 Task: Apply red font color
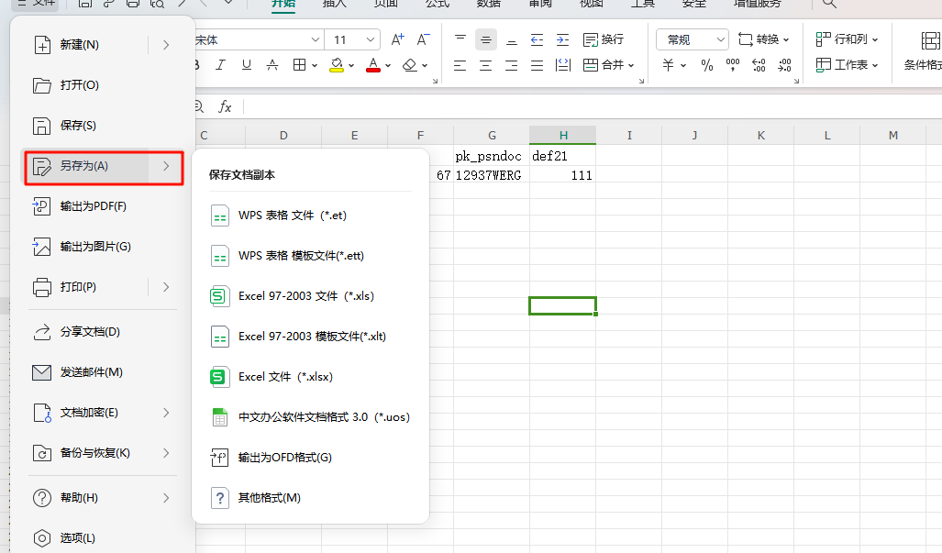tap(373, 65)
